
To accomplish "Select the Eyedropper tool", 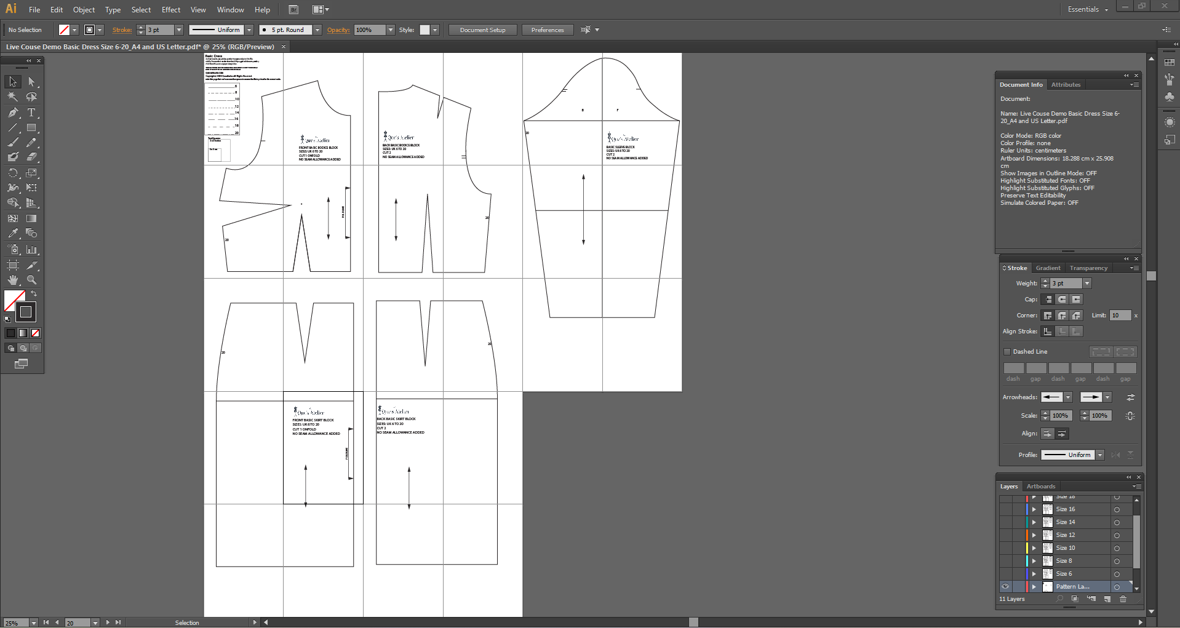I will point(13,233).
